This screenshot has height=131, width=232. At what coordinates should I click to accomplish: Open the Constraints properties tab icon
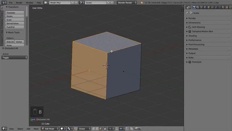(x=212, y=7)
